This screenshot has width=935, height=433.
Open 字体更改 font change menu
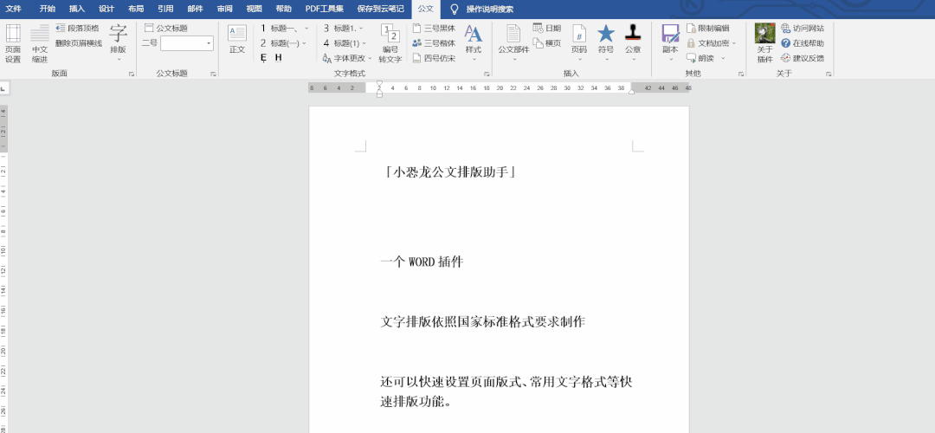(347, 58)
